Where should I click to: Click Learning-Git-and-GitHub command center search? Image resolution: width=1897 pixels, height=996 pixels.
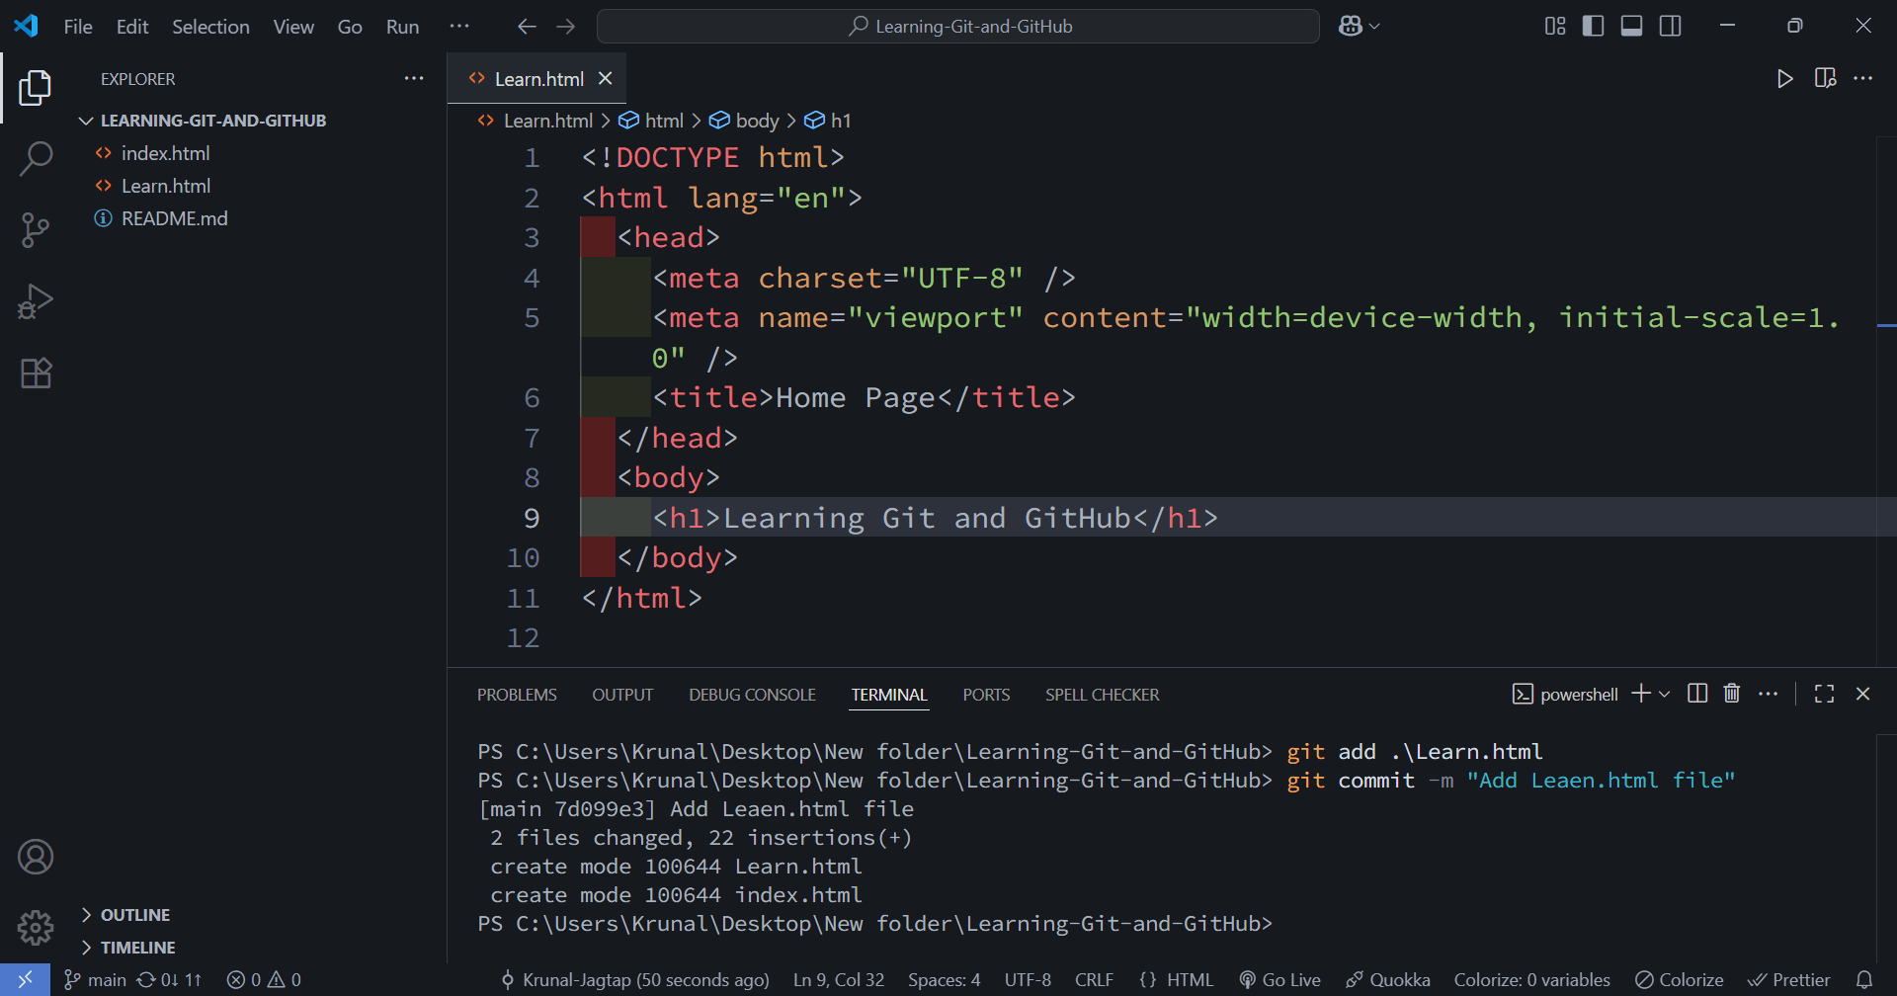point(958,27)
